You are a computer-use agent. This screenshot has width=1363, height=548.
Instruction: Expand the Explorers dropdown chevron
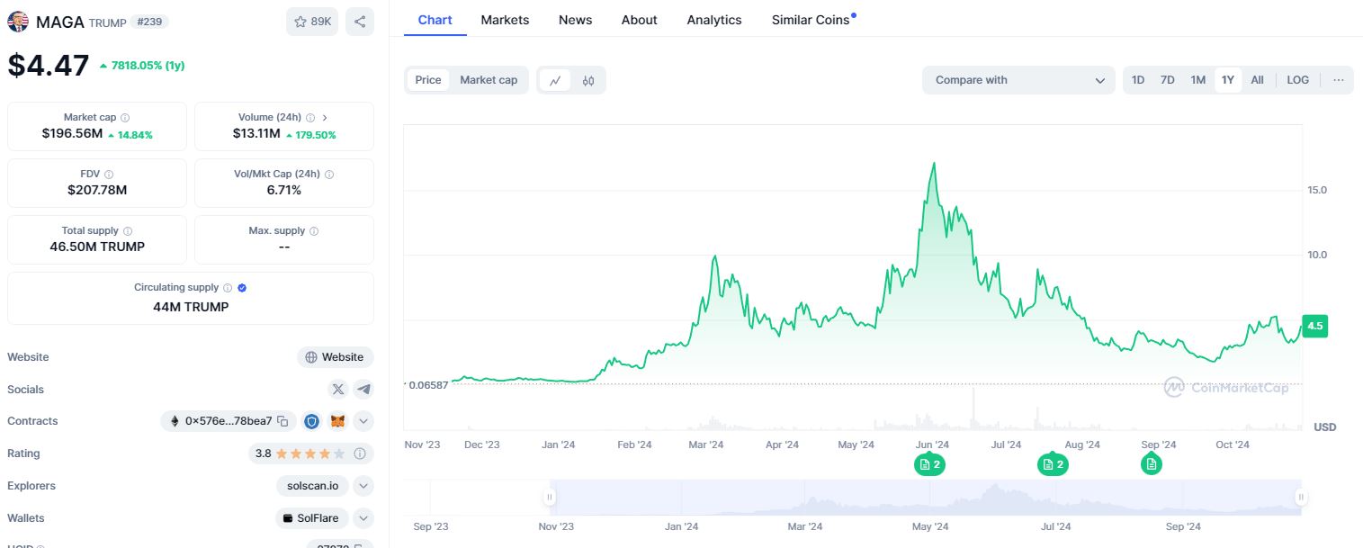[x=363, y=486]
